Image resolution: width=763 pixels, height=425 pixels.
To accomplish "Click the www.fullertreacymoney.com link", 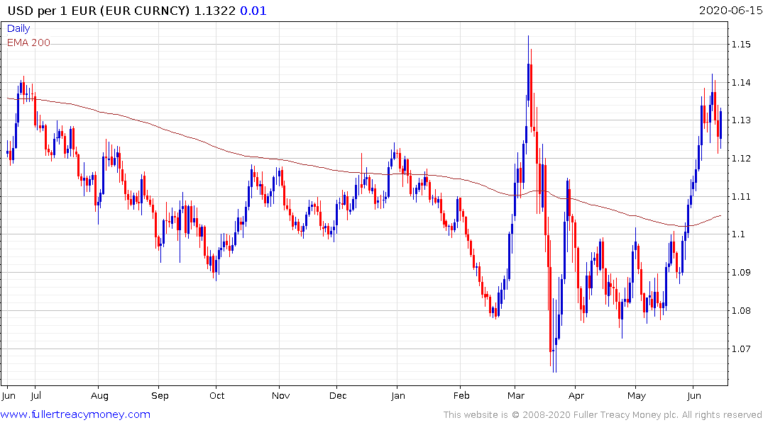I will click(75, 414).
